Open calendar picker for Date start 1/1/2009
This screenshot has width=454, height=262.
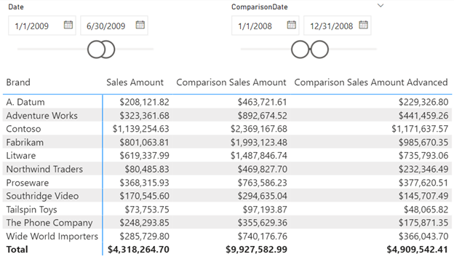click(x=68, y=25)
